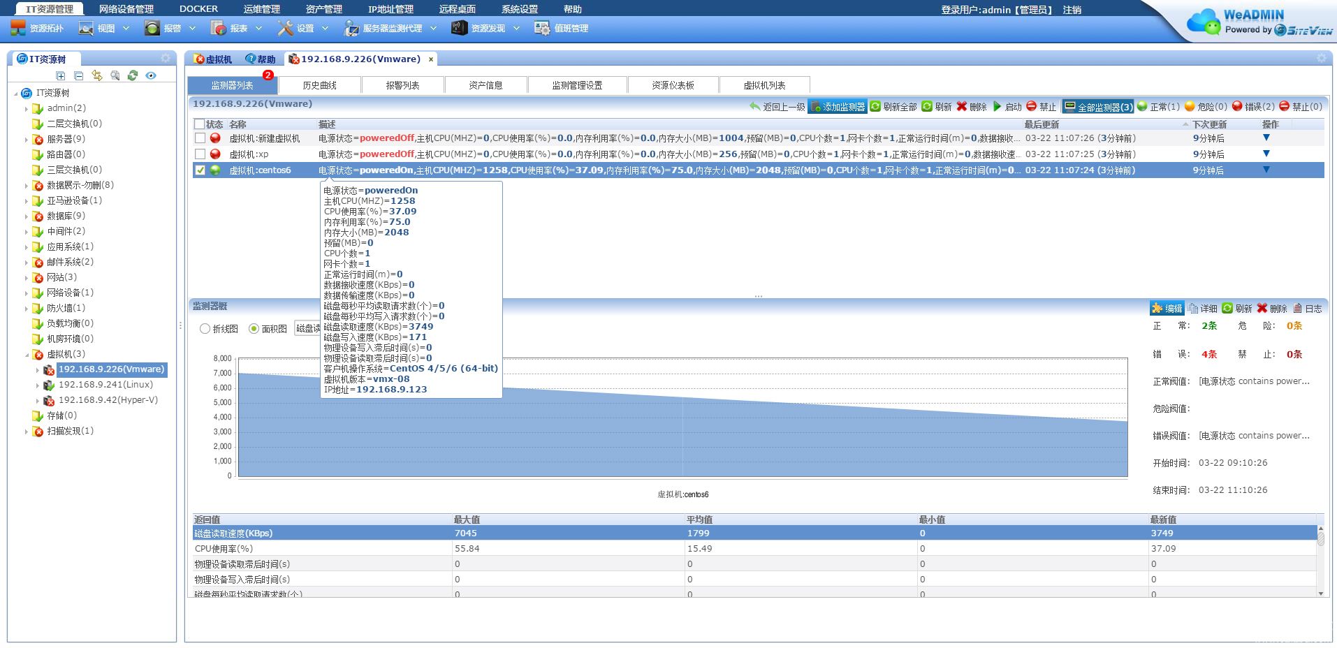
Task: Click 刷新全部 to refresh all monitors
Action: 893,107
